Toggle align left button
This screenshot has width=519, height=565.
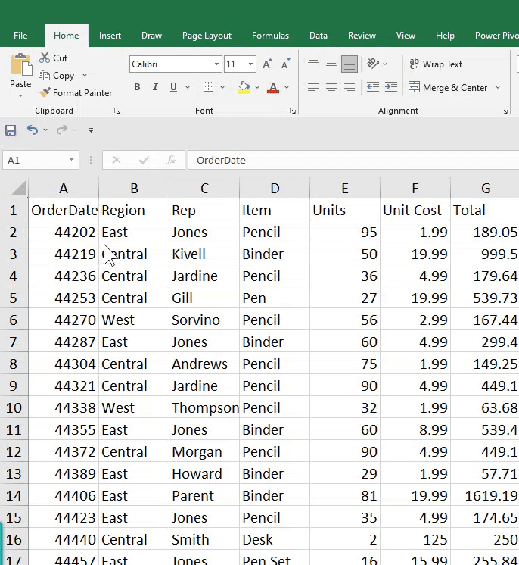(x=313, y=87)
